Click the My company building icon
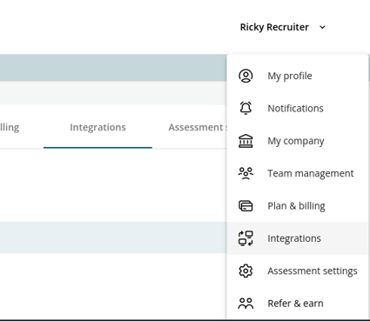This screenshot has height=321, width=370. pyautogui.click(x=246, y=141)
